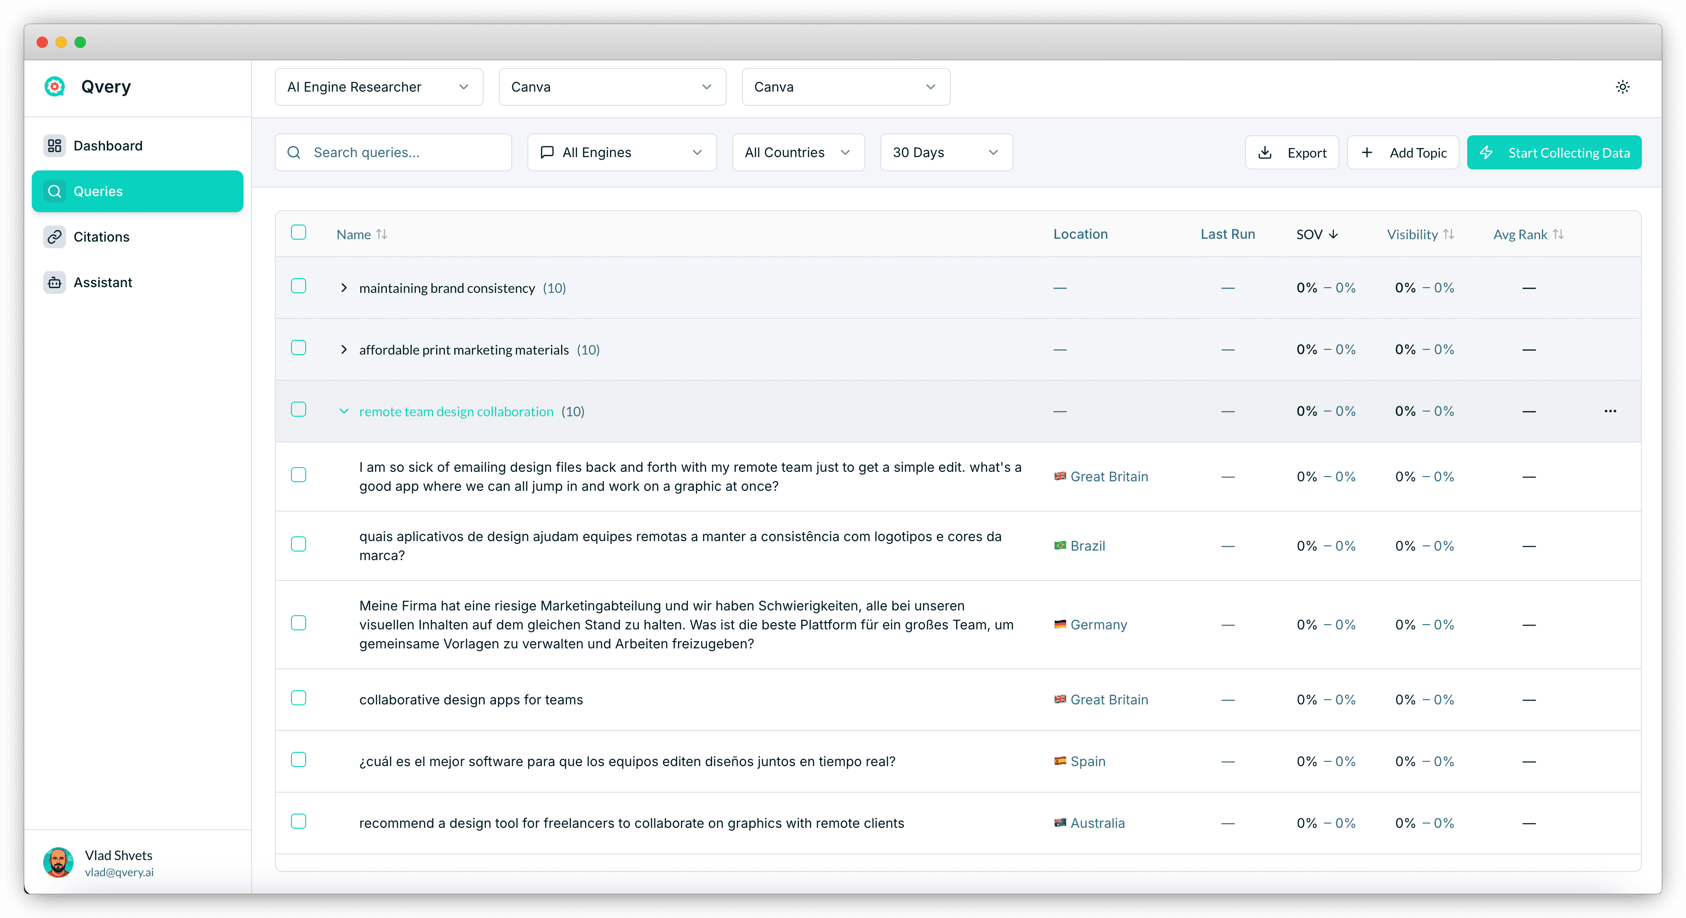Open the All Engines dropdown

point(621,152)
